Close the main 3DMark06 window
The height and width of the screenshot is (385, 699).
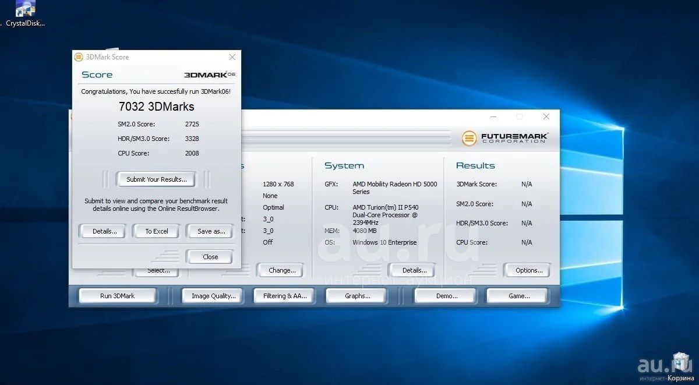(x=546, y=117)
